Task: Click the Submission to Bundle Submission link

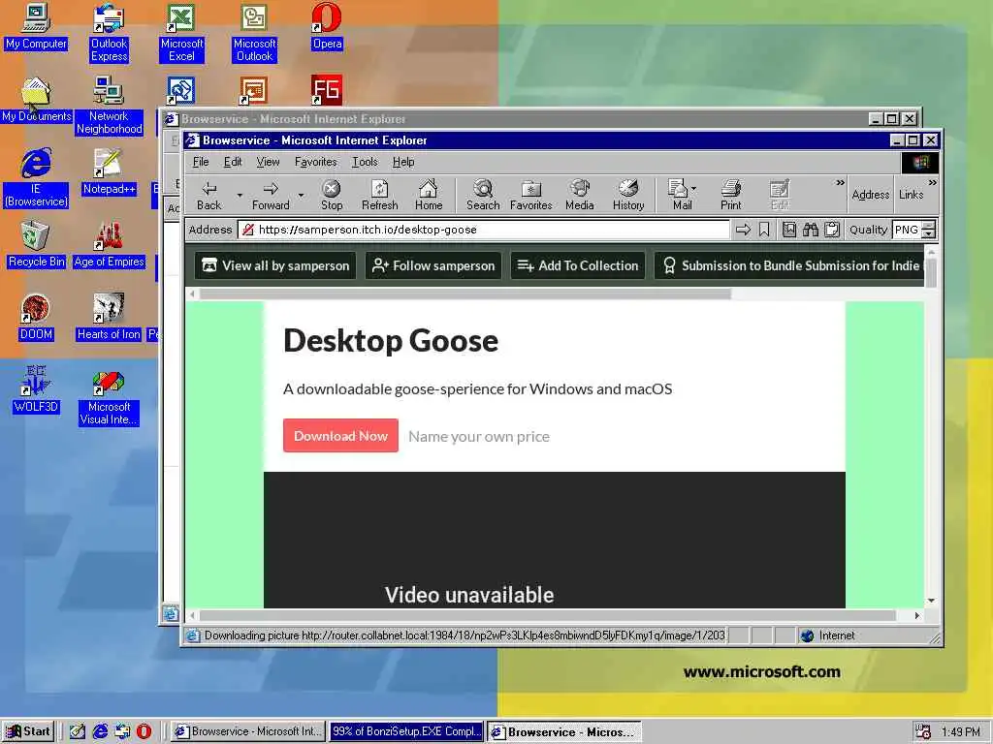Action: point(790,265)
